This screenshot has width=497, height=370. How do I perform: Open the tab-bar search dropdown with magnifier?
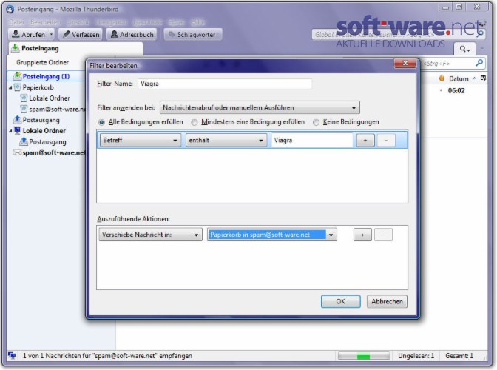464,49
